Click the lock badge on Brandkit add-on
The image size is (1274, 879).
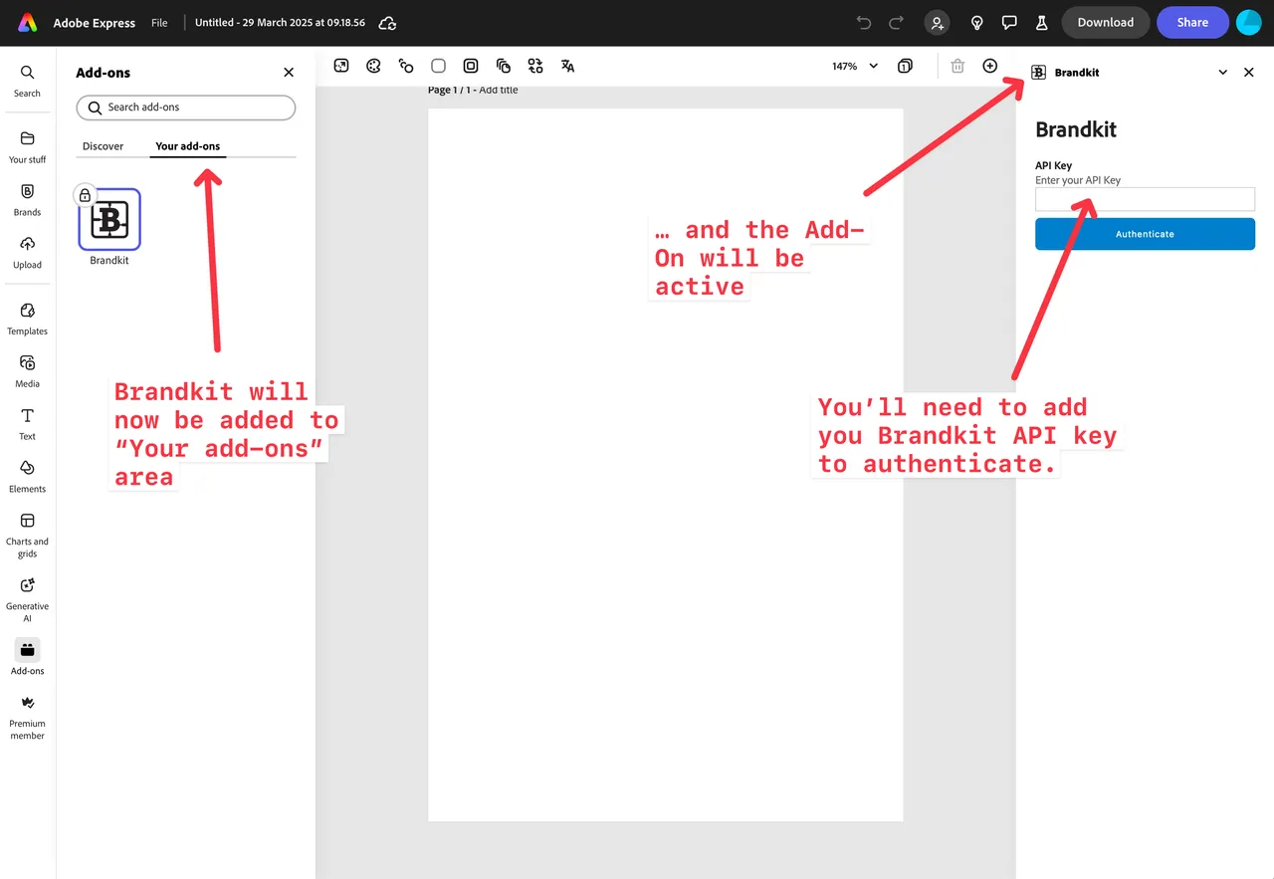85,195
